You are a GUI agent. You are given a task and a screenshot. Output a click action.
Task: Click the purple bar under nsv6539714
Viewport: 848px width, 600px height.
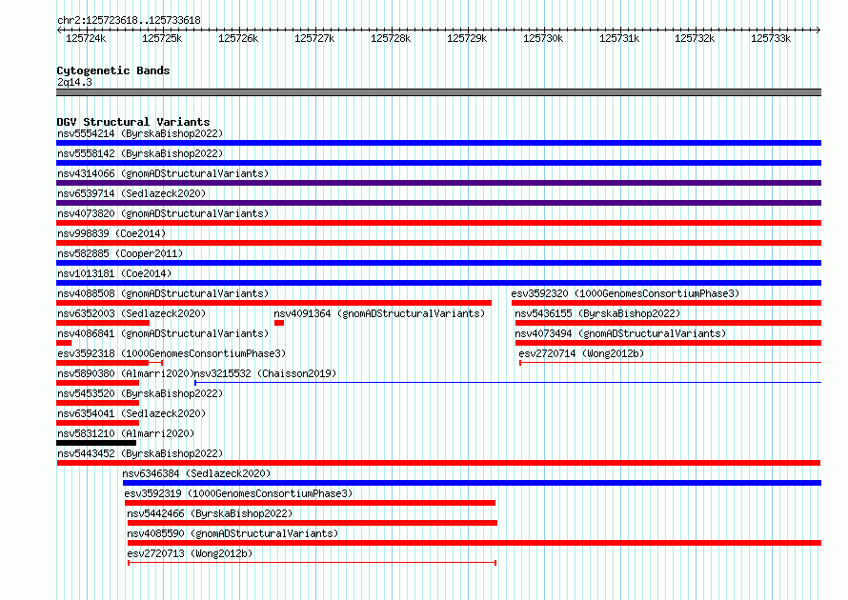click(x=438, y=203)
